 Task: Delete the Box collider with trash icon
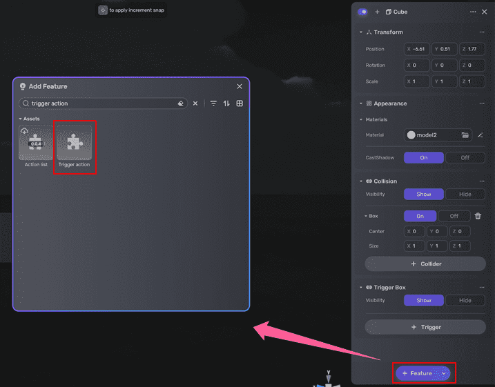pyautogui.click(x=478, y=216)
